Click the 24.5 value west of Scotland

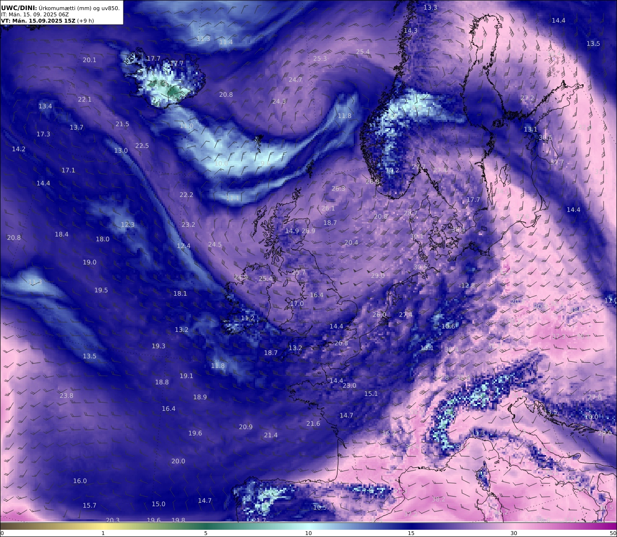215,245
